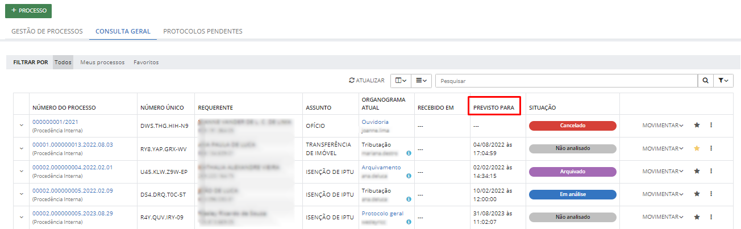This screenshot has width=741, height=229.
Task: Switch to the GESTÃO DE PROCESSOS tab
Action: [47, 31]
